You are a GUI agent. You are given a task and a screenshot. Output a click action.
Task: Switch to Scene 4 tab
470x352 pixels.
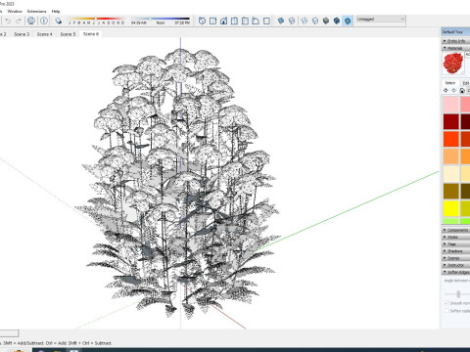pyautogui.click(x=44, y=34)
